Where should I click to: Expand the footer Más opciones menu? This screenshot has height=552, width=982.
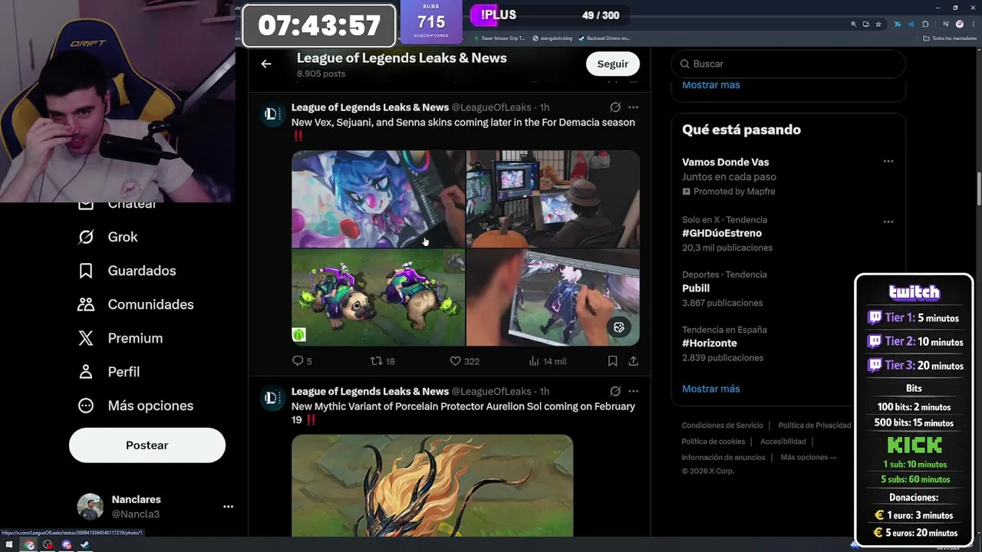coord(808,458)
